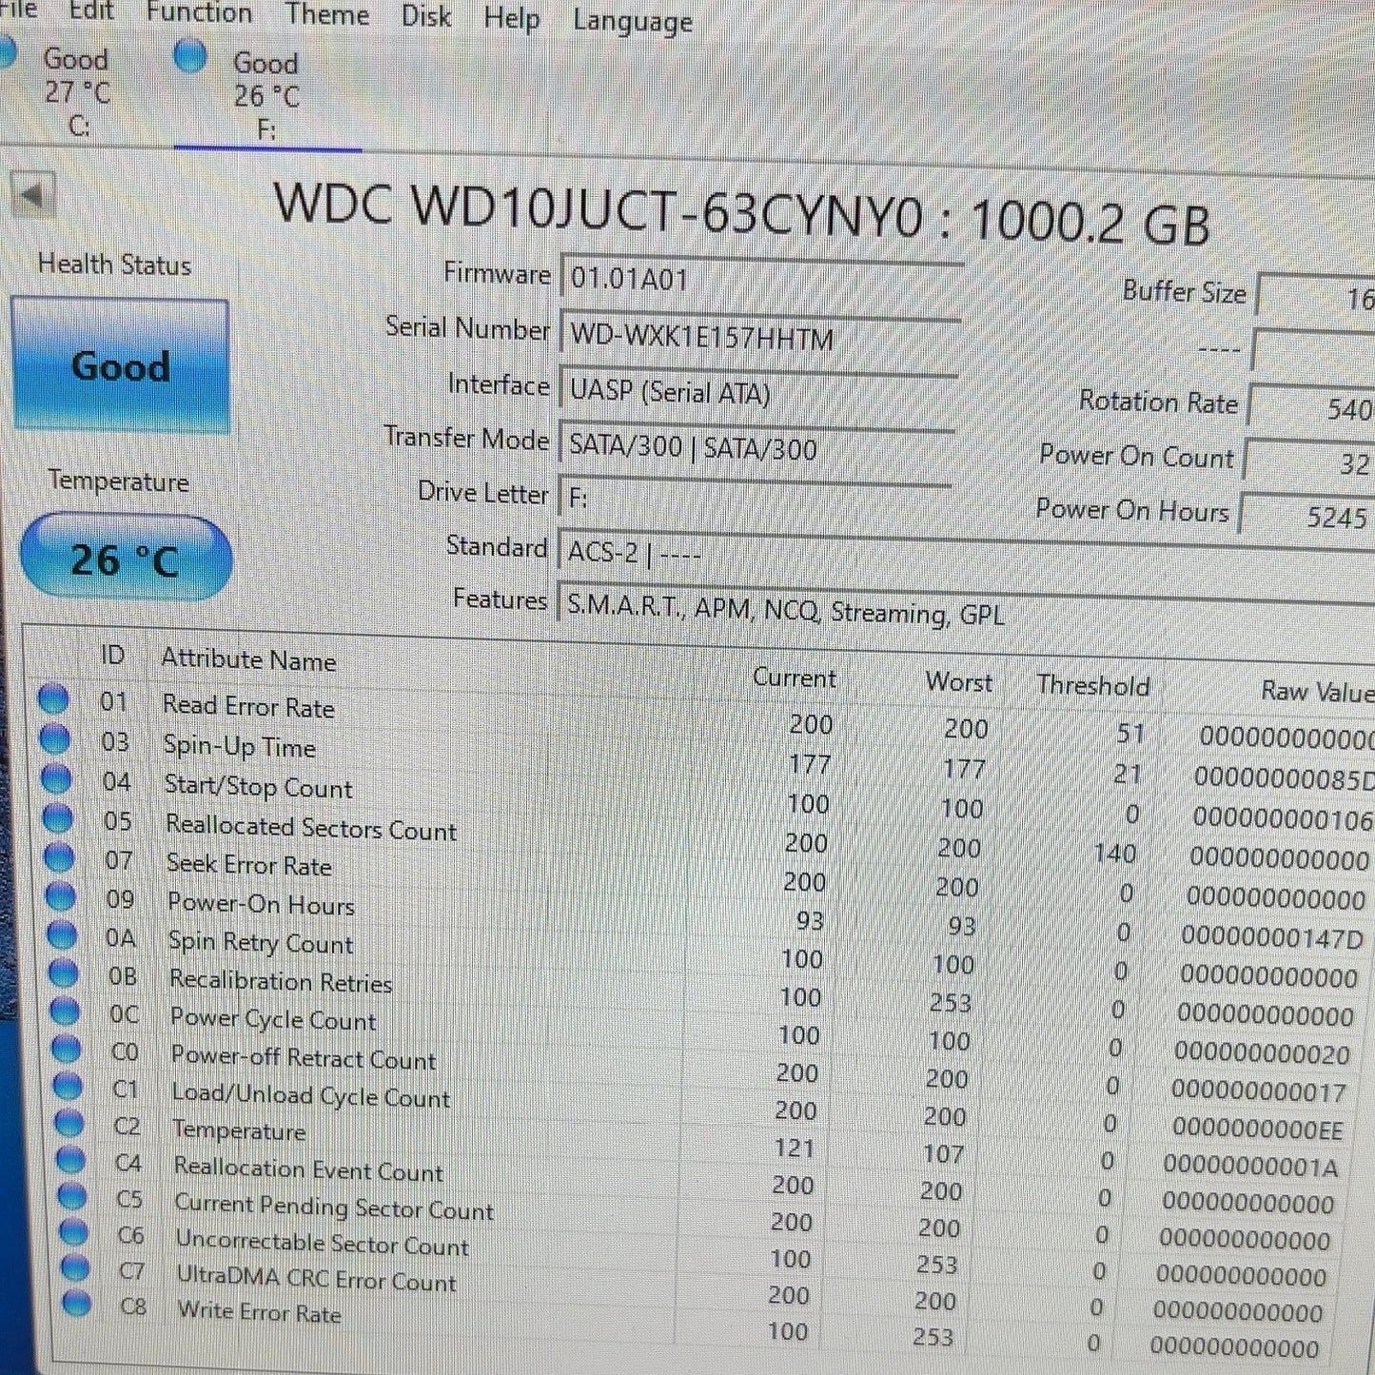Click the Threshold value 140
Viewport: 1375px width, 1375px height.
click(1114, 853)
